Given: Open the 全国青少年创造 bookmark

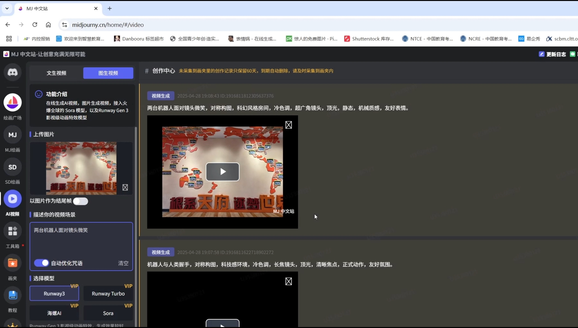Looking at the screenshot, I should (x=195, y=39).
